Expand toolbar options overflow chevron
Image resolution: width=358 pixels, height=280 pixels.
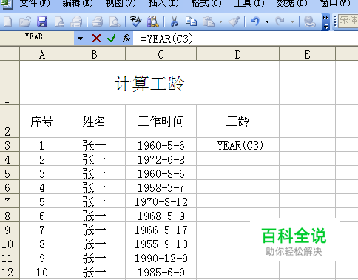[325, 21]
